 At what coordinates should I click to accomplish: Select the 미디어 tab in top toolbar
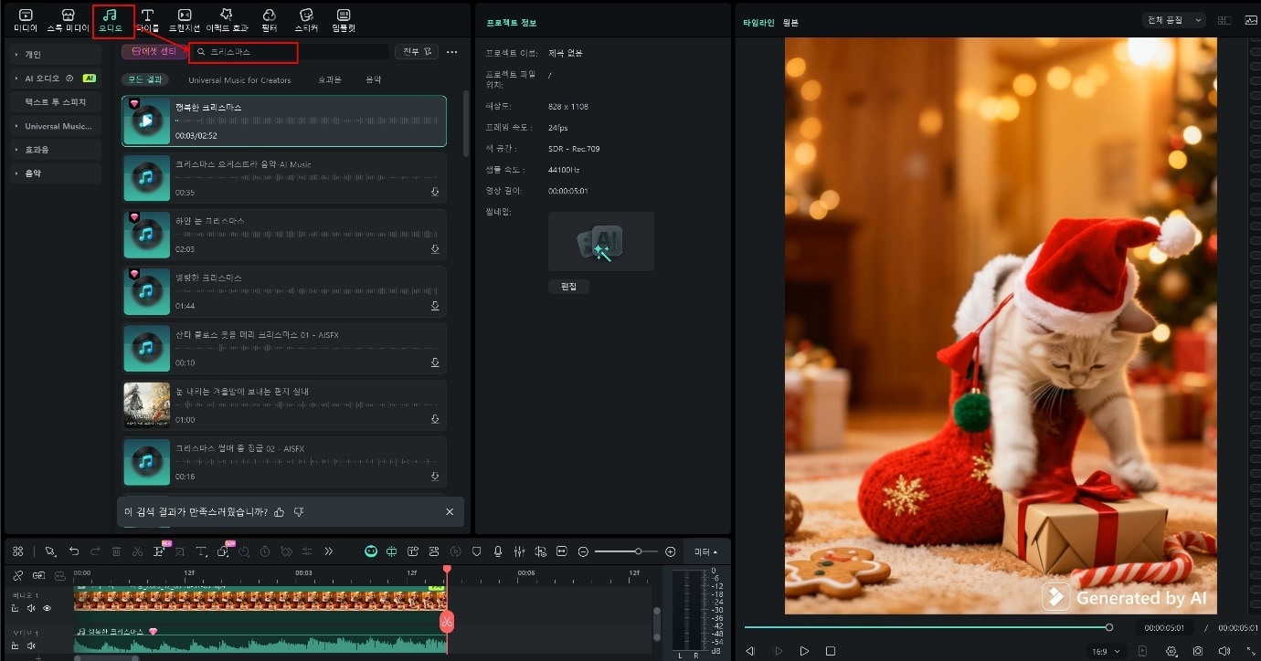pos(26,18)
